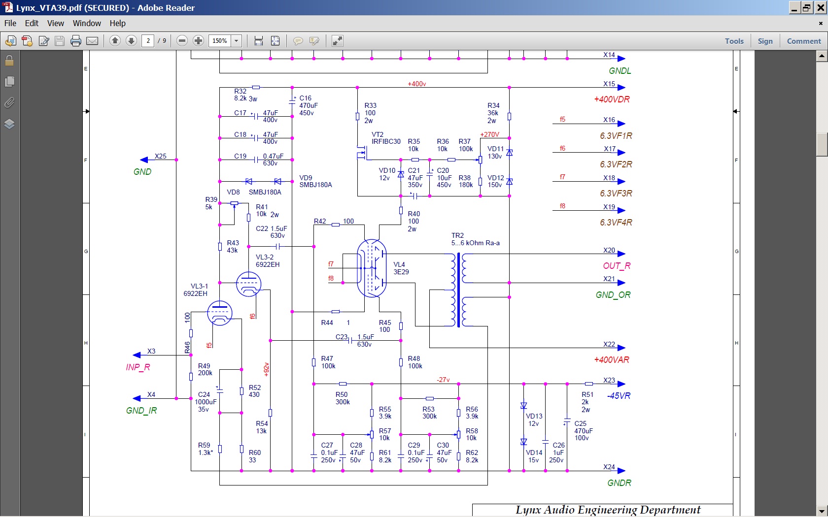Click the Create PDF online icon
This screenshot has width=828, height=517.
(x=10, y=41)
